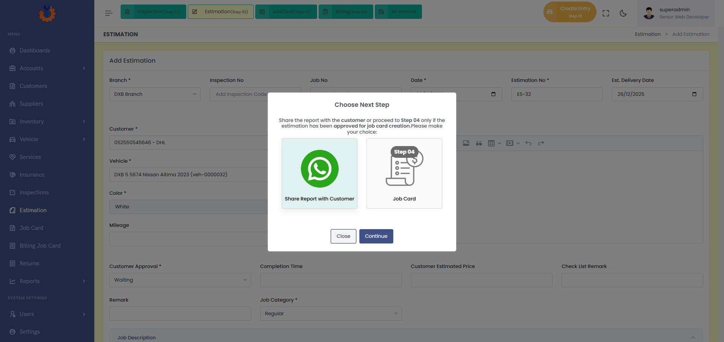Click the Services sidebar icon

click(x=12, y=157)
